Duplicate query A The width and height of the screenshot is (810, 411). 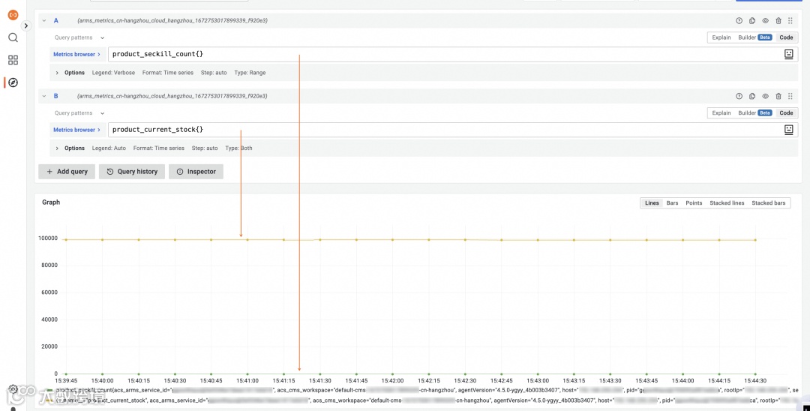coord(752,21)
